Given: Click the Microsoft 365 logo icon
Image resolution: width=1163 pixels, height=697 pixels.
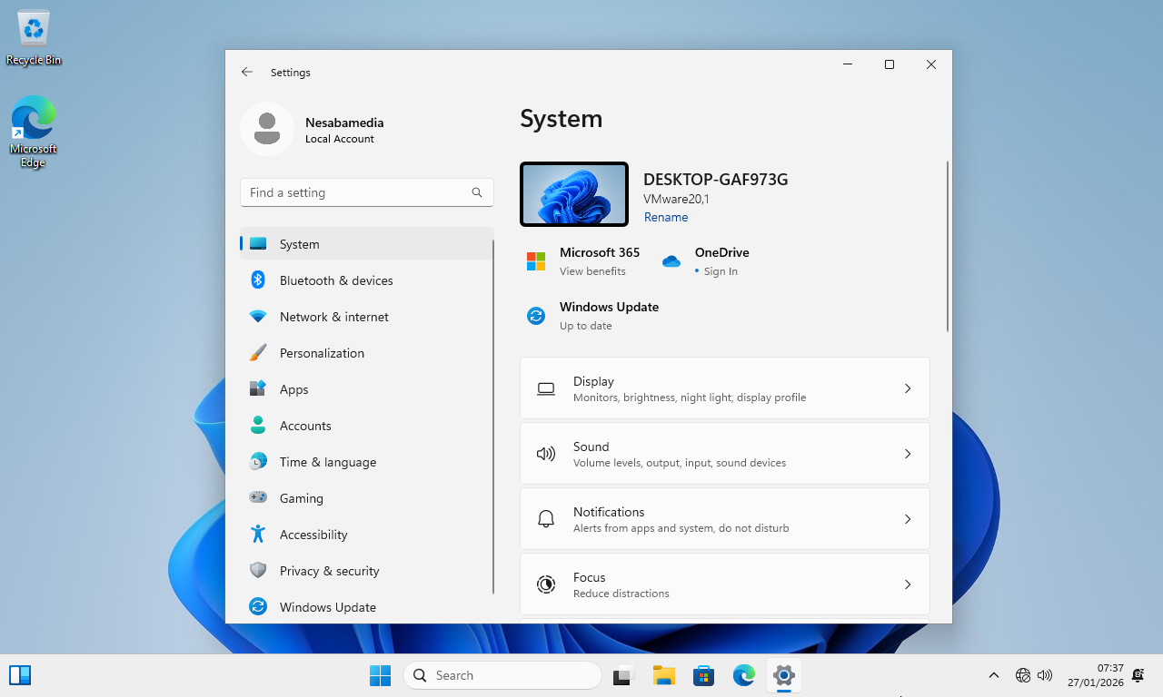Looking at the screenshot, I should coord(536,261).
